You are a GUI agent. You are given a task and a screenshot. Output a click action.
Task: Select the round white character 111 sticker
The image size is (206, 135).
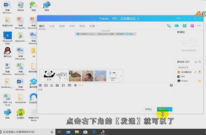[113, 76]
